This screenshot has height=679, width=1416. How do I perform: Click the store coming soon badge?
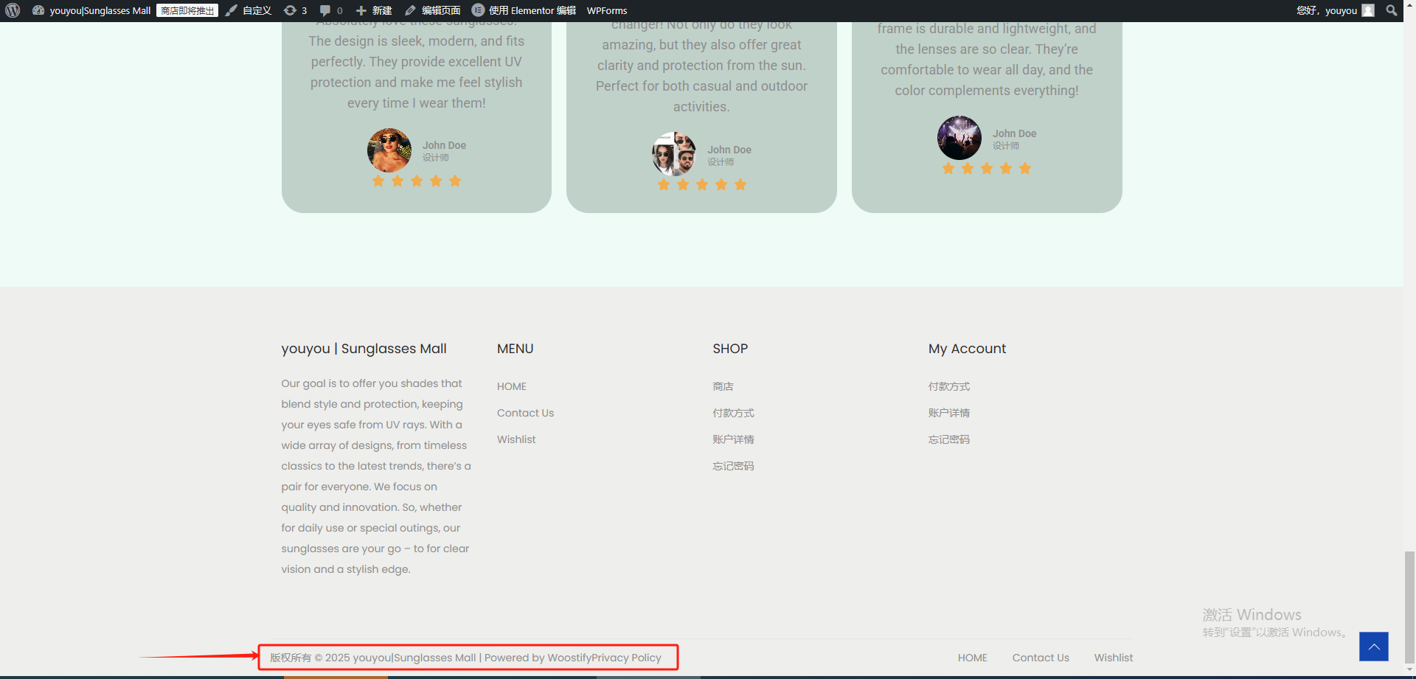pos(187,10)
